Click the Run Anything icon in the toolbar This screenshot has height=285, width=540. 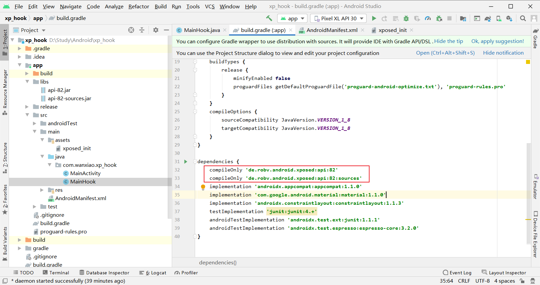(477, 18)
